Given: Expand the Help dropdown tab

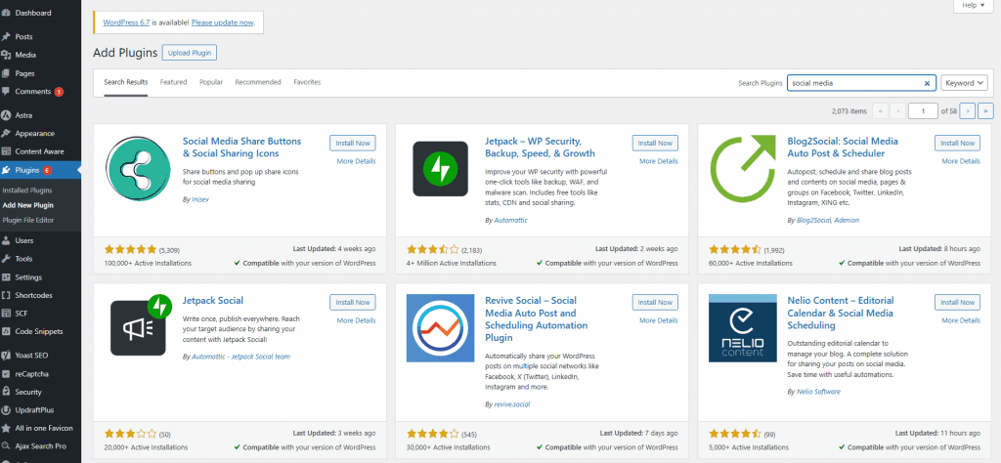Looking at the screenshot, I should (973, 5).
